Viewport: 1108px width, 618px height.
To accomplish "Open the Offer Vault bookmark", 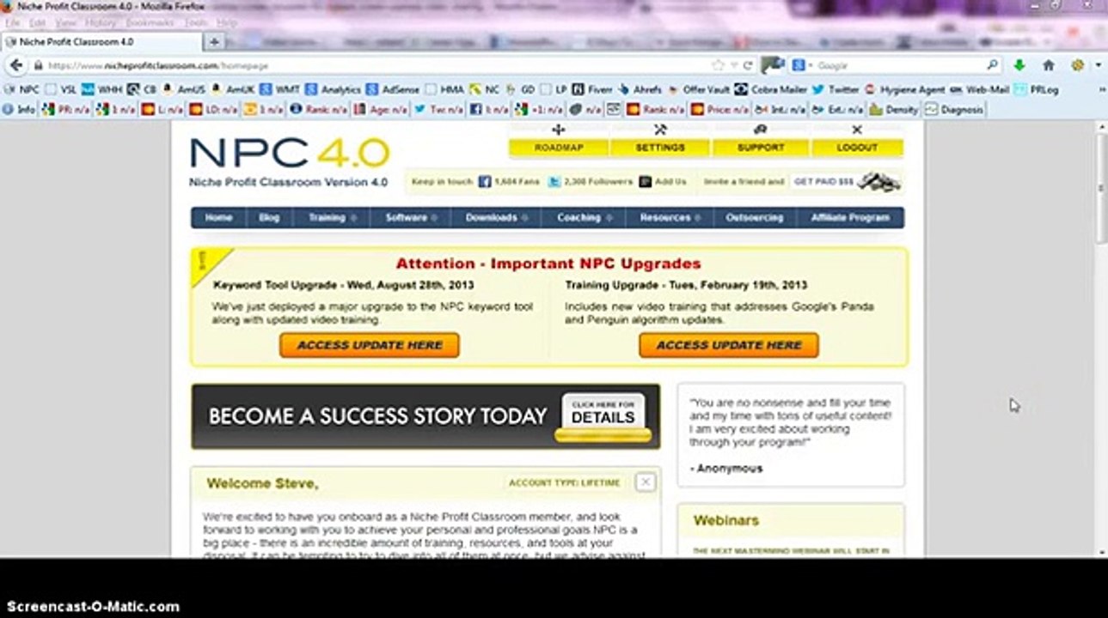I will tap(698, 89).
